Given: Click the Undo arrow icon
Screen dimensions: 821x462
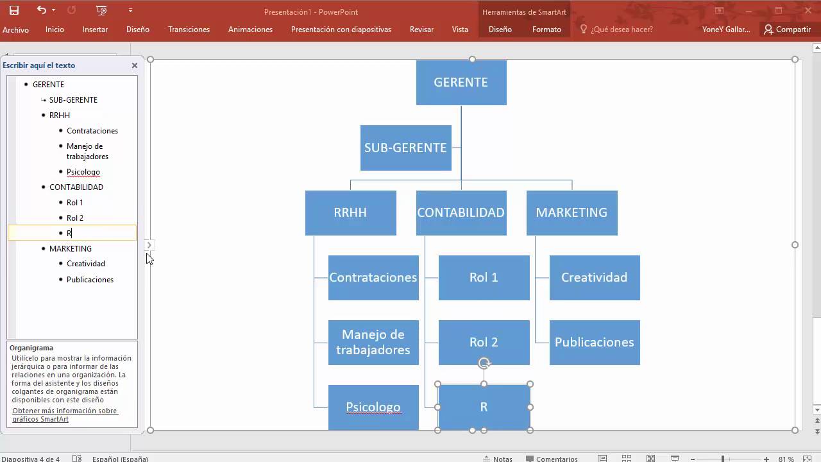Looking at the screenshot, I should tap(42, 10).
